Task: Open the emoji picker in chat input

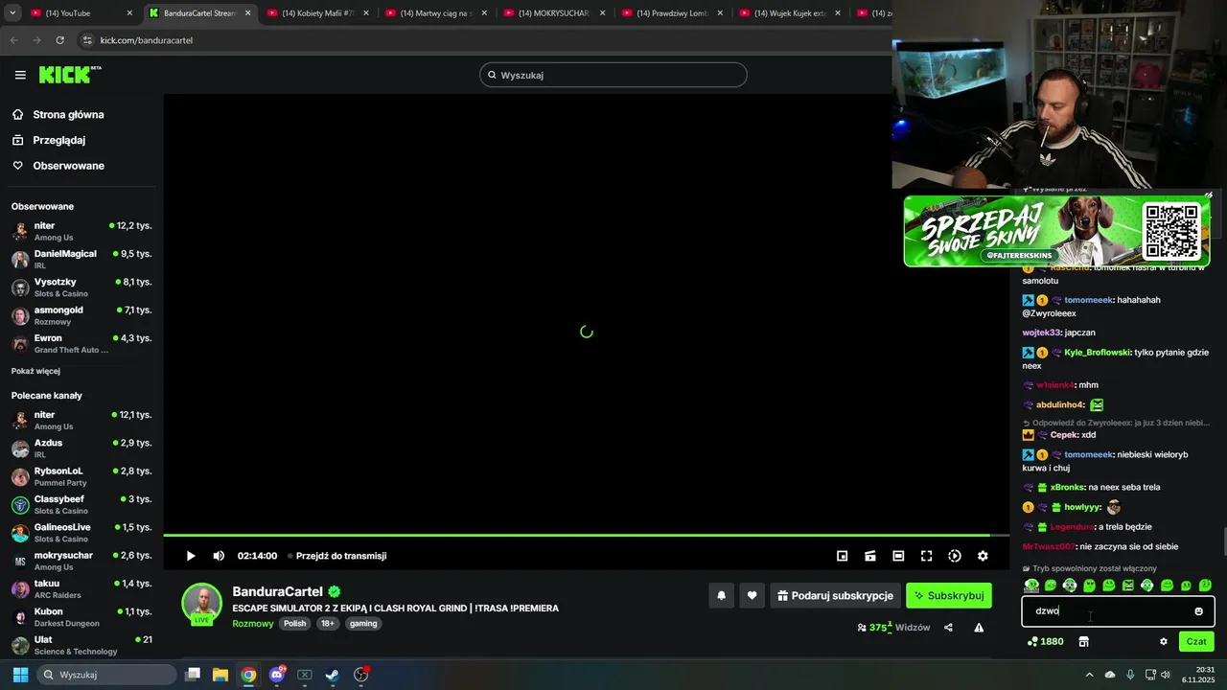Action: [x=1198, y=611]
